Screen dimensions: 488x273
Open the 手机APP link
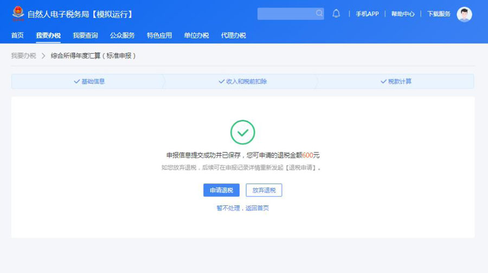pyautogui.click(x=367, y=14)
